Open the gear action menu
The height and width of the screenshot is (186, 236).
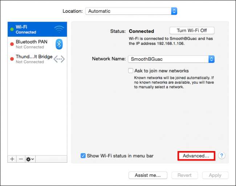pyautogui.click(x=30, y=159)
